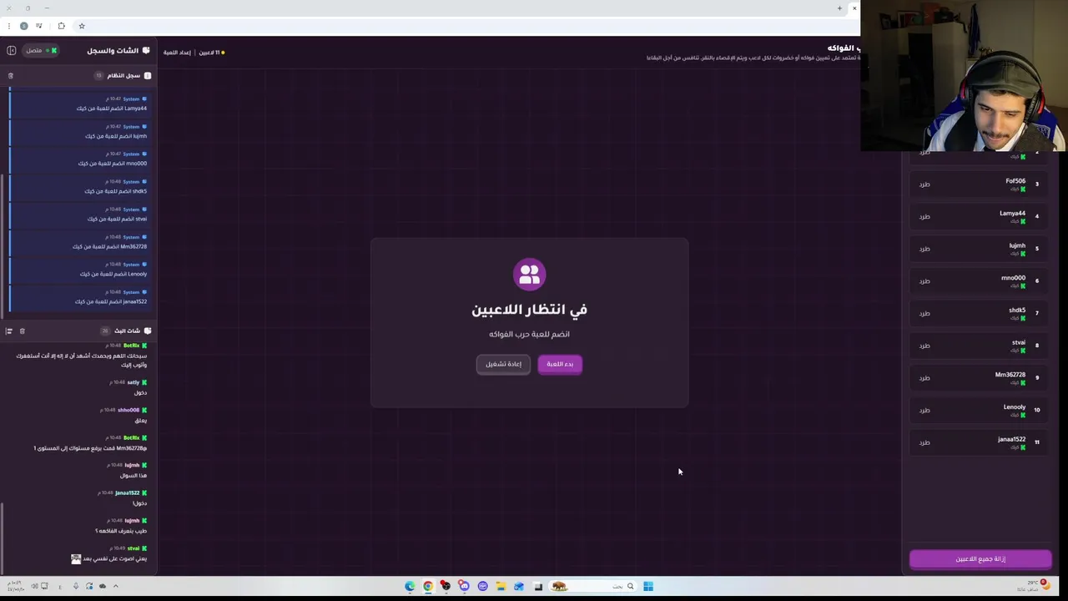This screenshot has height=601, width=1068.
Task: Select system log entry for Mm362728
Action: click(80, 241)
